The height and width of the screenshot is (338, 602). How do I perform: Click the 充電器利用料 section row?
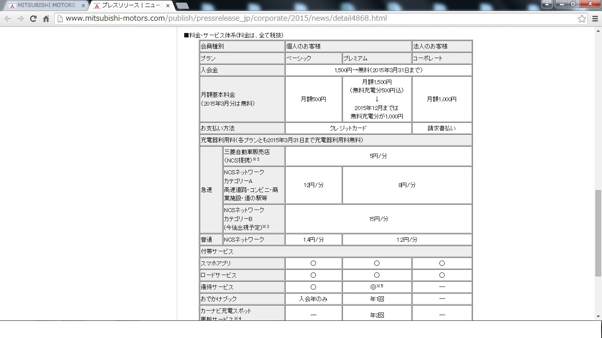[336, 140]
